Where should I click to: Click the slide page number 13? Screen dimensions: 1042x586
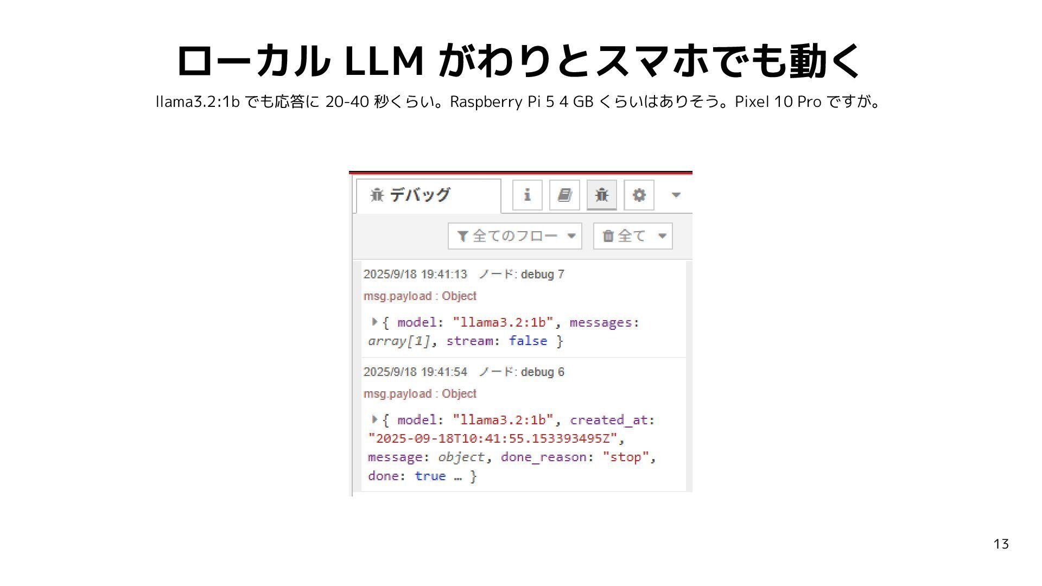click(x=1001, y=544)
